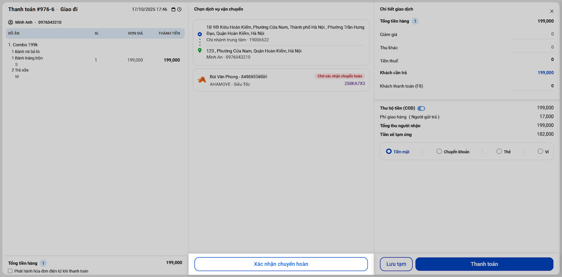The image size is (562, 277).
Task: Click the return code 258KA7X3
Action: 354,84
